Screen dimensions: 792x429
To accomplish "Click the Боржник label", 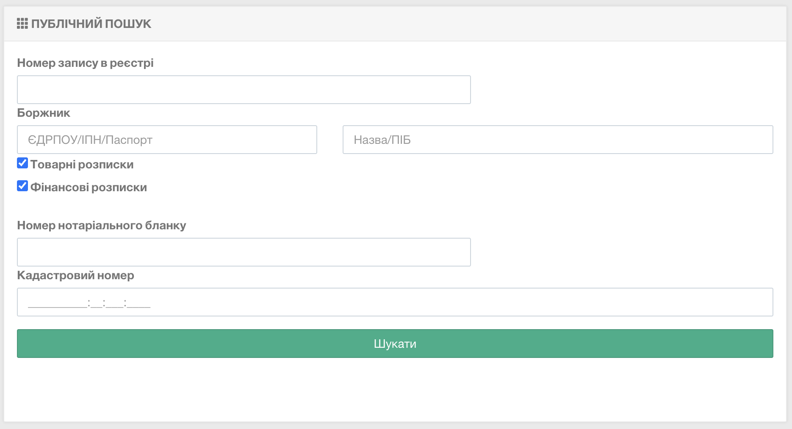I will coord(44,113).
